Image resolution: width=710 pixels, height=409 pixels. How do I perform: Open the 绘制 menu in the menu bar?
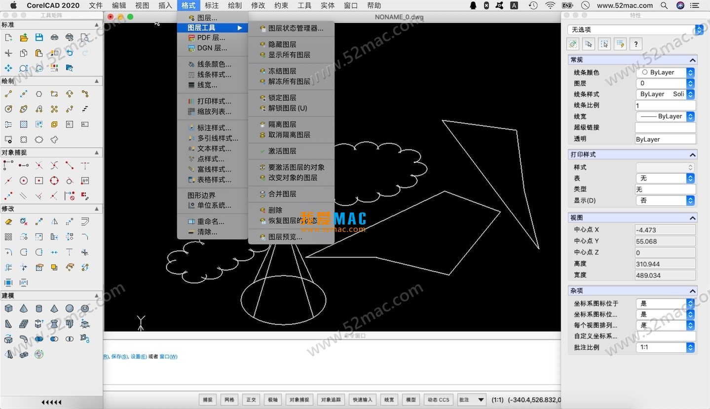tap(235, 5)
